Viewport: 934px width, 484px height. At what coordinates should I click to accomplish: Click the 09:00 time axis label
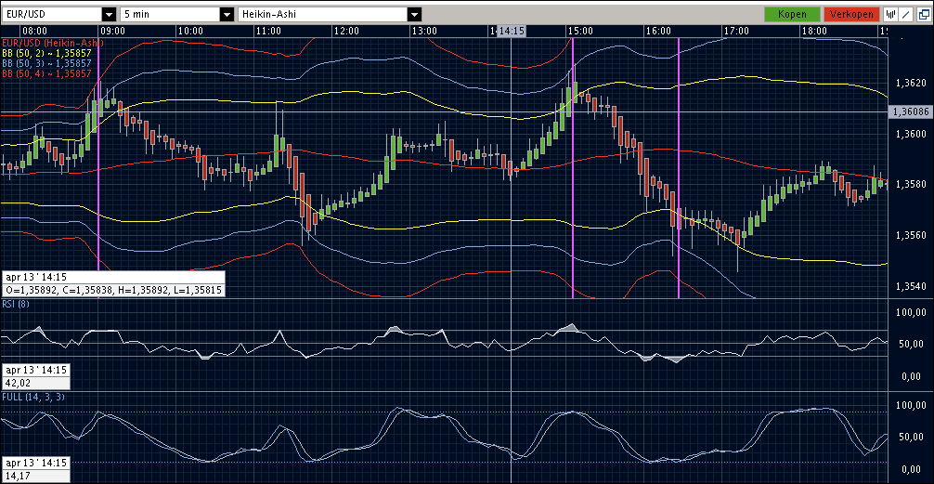coord(112,31)
